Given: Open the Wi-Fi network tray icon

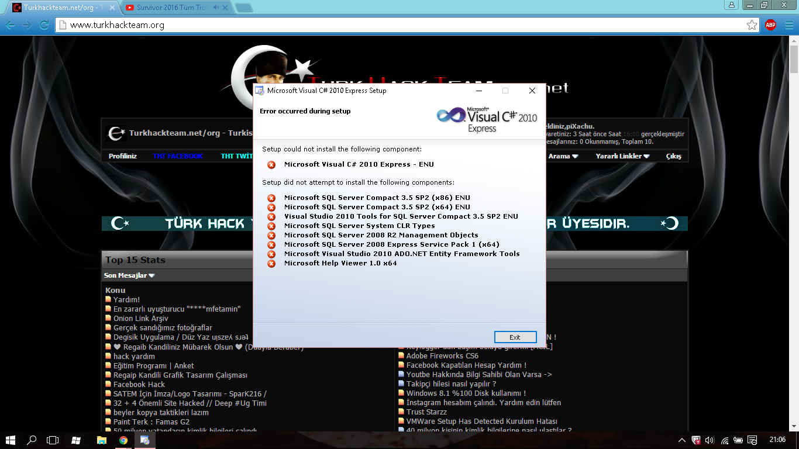Looking at the screenshot, I should (725, 440).
